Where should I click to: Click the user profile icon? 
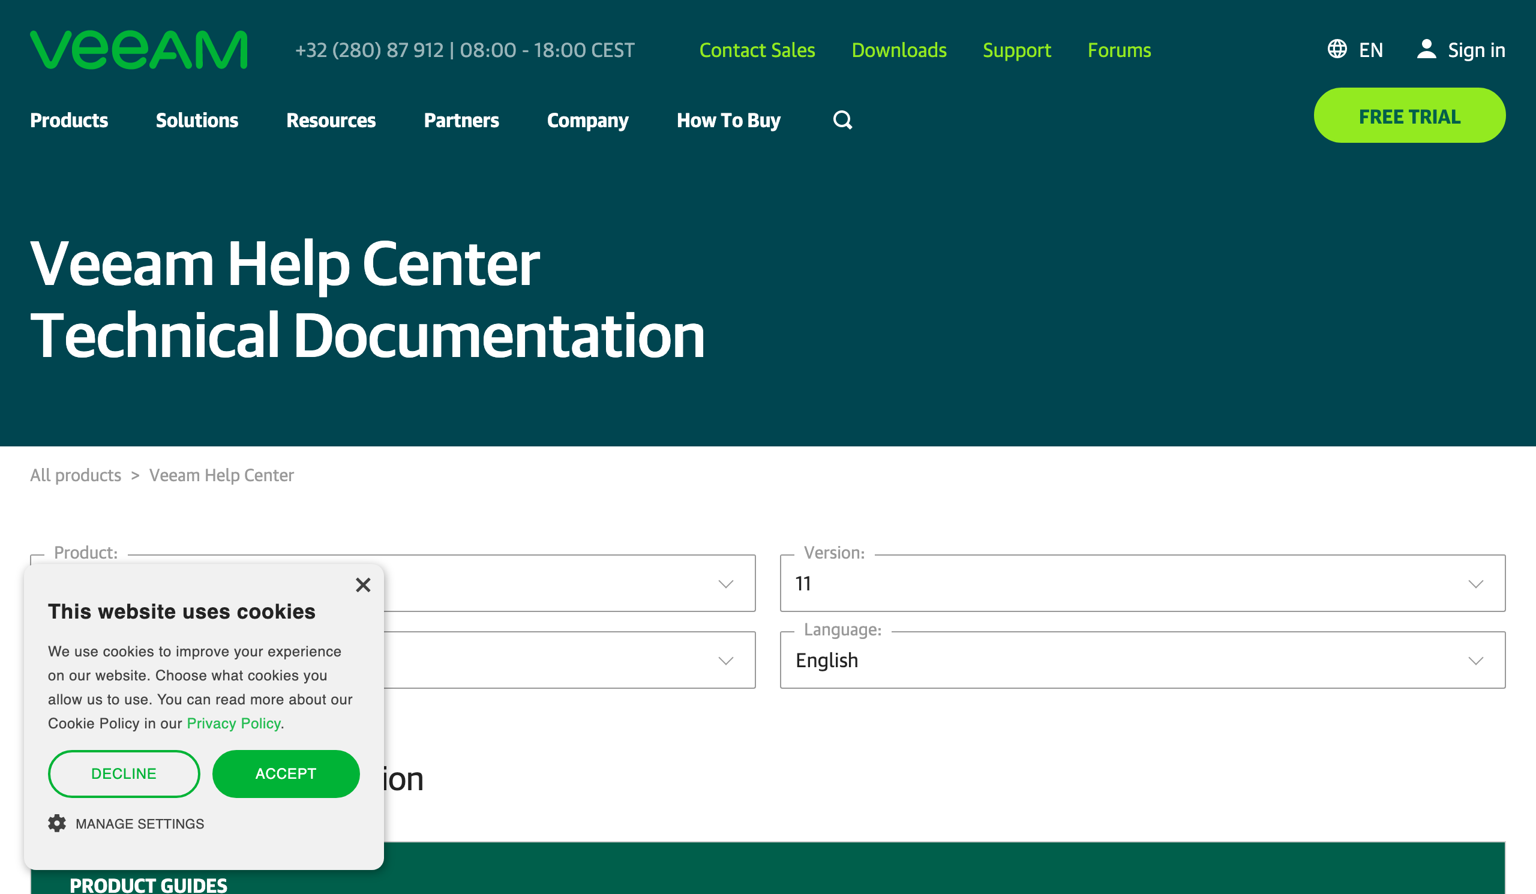click(x=1426, y=49)
